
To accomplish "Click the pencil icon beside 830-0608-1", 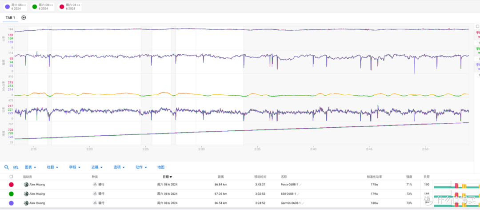I will tap(297, 194).
